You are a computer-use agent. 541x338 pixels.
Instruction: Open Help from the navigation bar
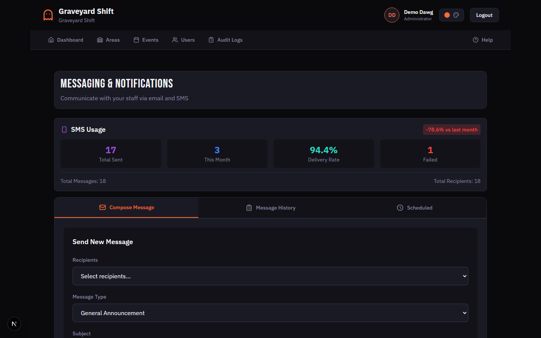pyautogui.click(x=483, y=40)
